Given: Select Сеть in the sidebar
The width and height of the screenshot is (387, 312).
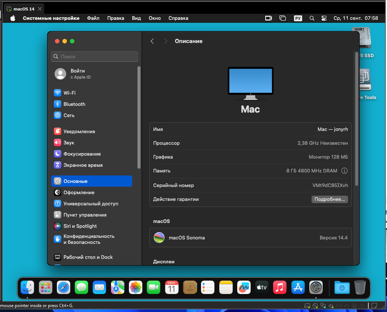Looking at the screenshot, I should 91,115.
